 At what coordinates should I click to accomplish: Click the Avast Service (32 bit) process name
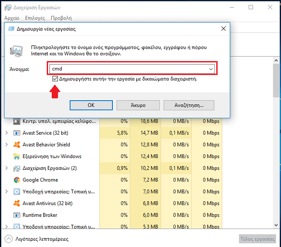tap(45, 133)
